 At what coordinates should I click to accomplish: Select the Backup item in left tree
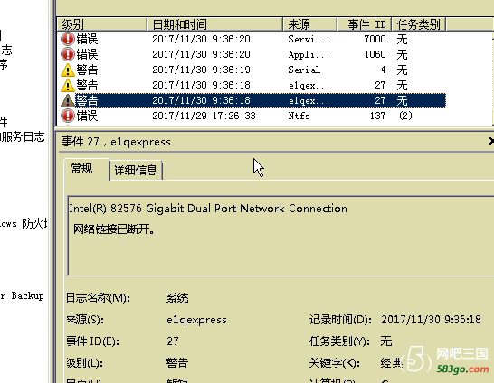[22, 296]
